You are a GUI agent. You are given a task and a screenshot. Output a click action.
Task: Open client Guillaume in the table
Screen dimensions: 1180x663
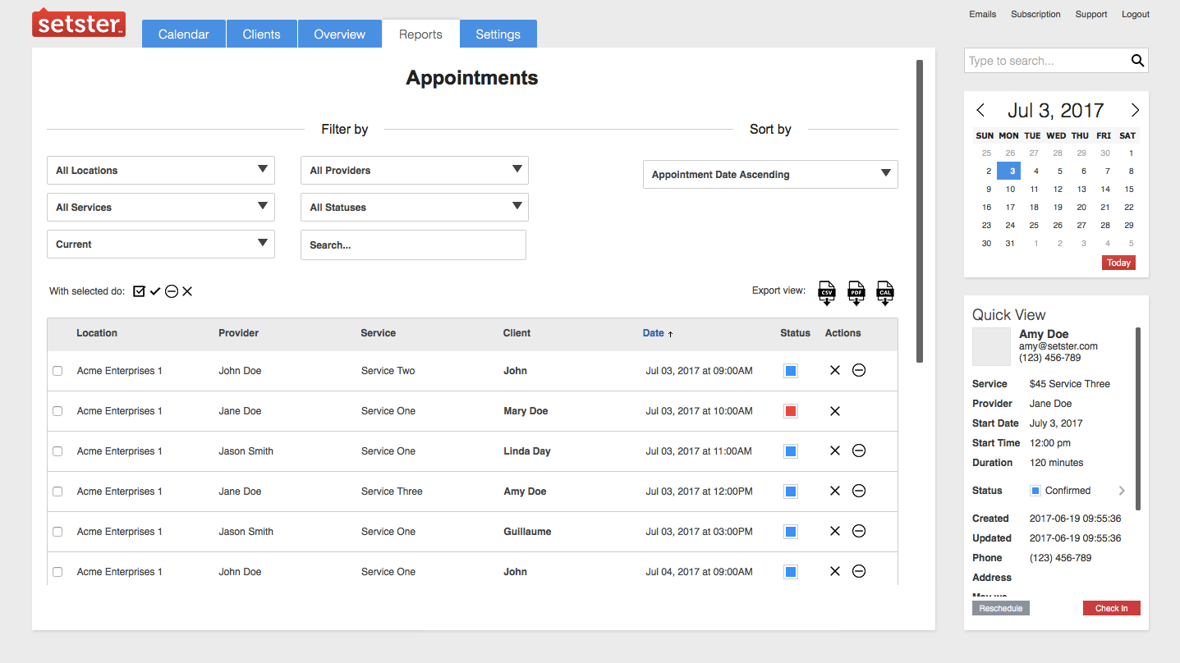click(x=527, y=532)
